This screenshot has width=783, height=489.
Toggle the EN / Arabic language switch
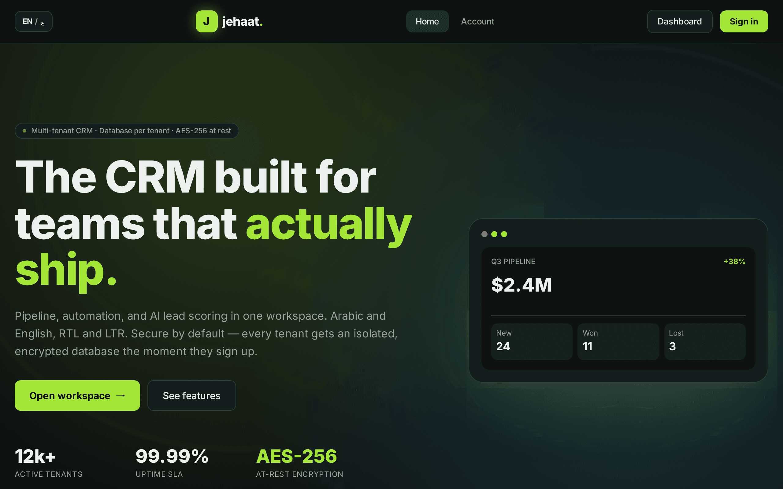34,21
